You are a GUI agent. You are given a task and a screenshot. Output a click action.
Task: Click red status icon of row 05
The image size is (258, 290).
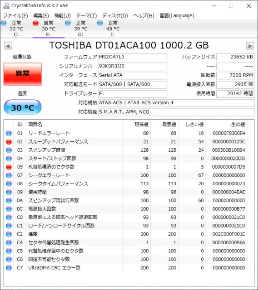[9, 167]
